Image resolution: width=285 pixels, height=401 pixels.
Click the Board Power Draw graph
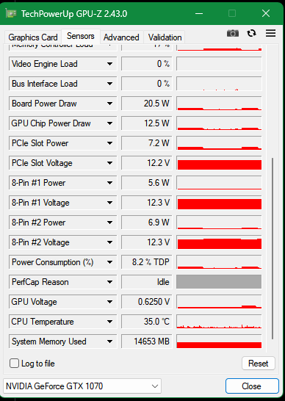[x=219, y=104]
